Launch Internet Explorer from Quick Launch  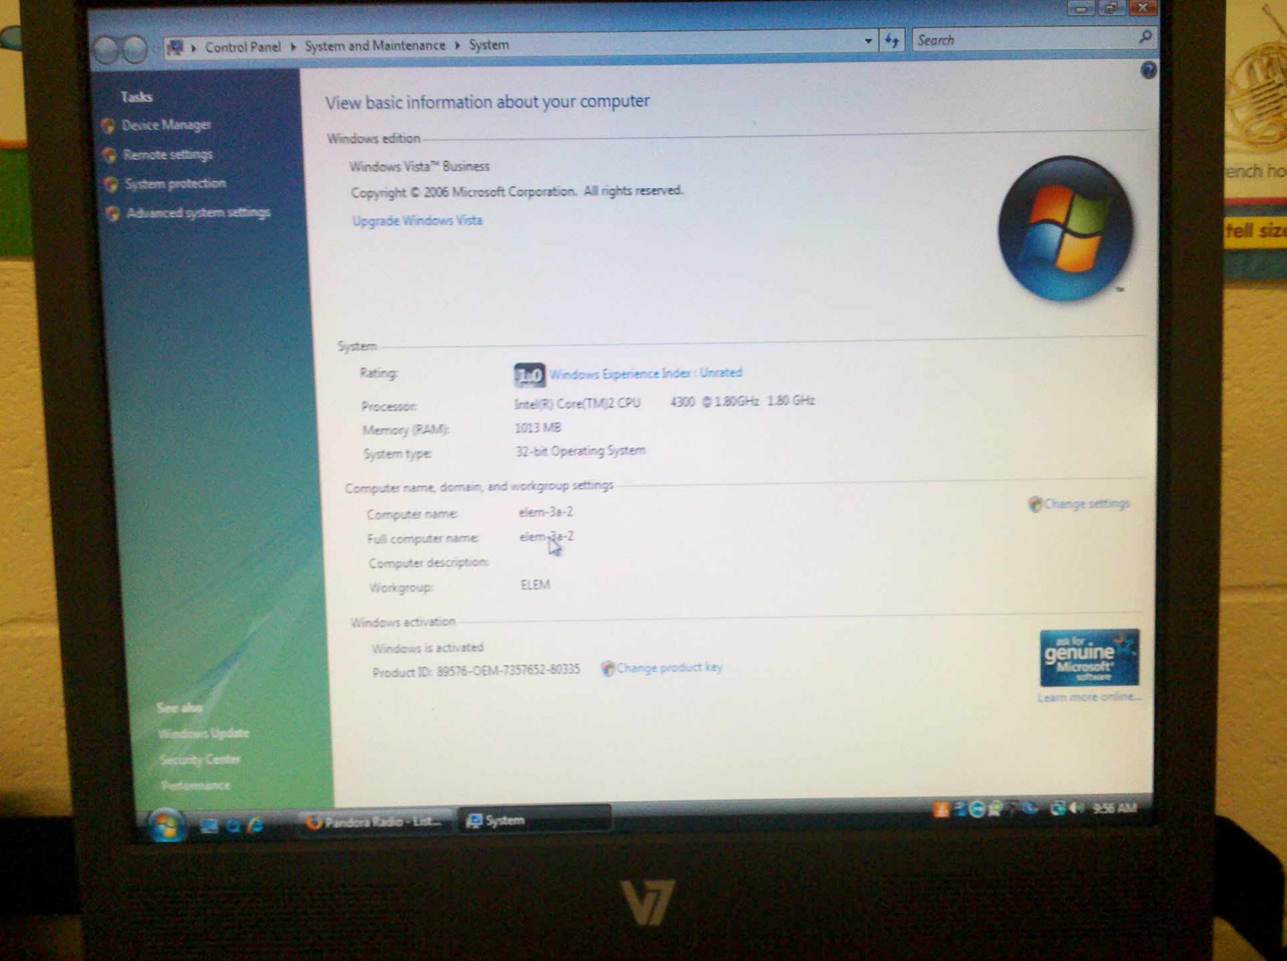[255, 826]
